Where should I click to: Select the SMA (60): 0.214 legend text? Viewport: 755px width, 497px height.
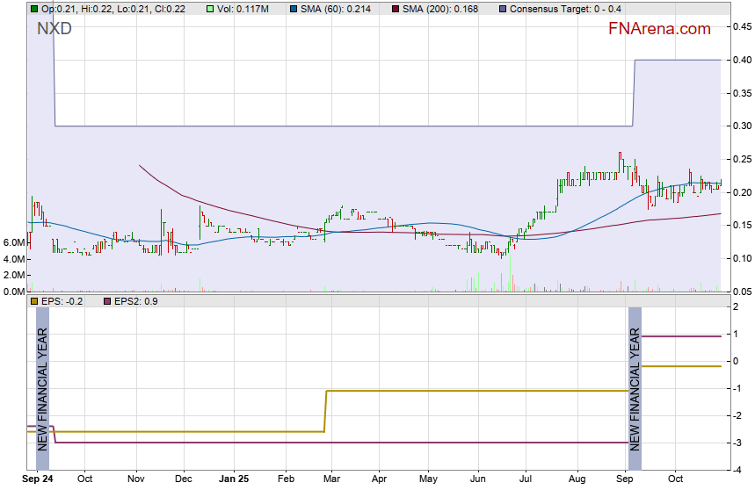(x=338, y=9)
